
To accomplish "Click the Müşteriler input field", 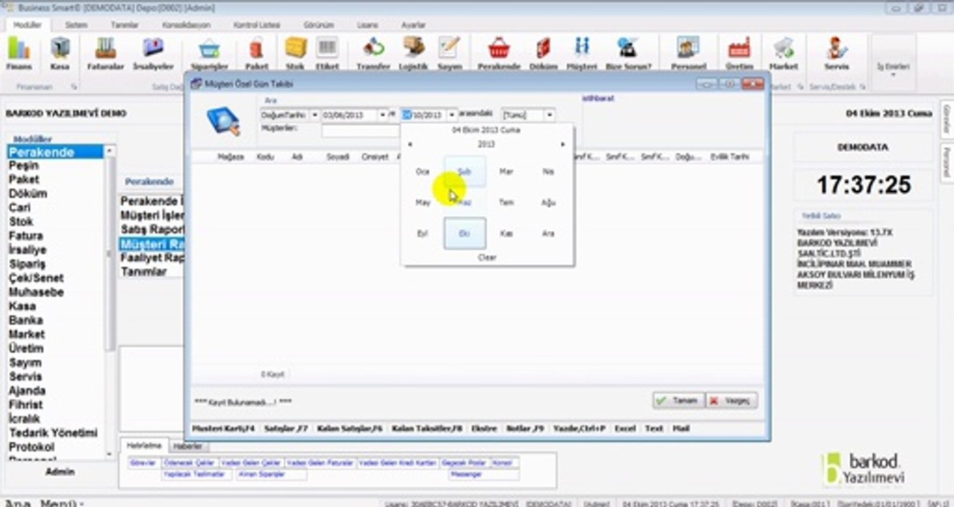I will click(x=361, y=130).
